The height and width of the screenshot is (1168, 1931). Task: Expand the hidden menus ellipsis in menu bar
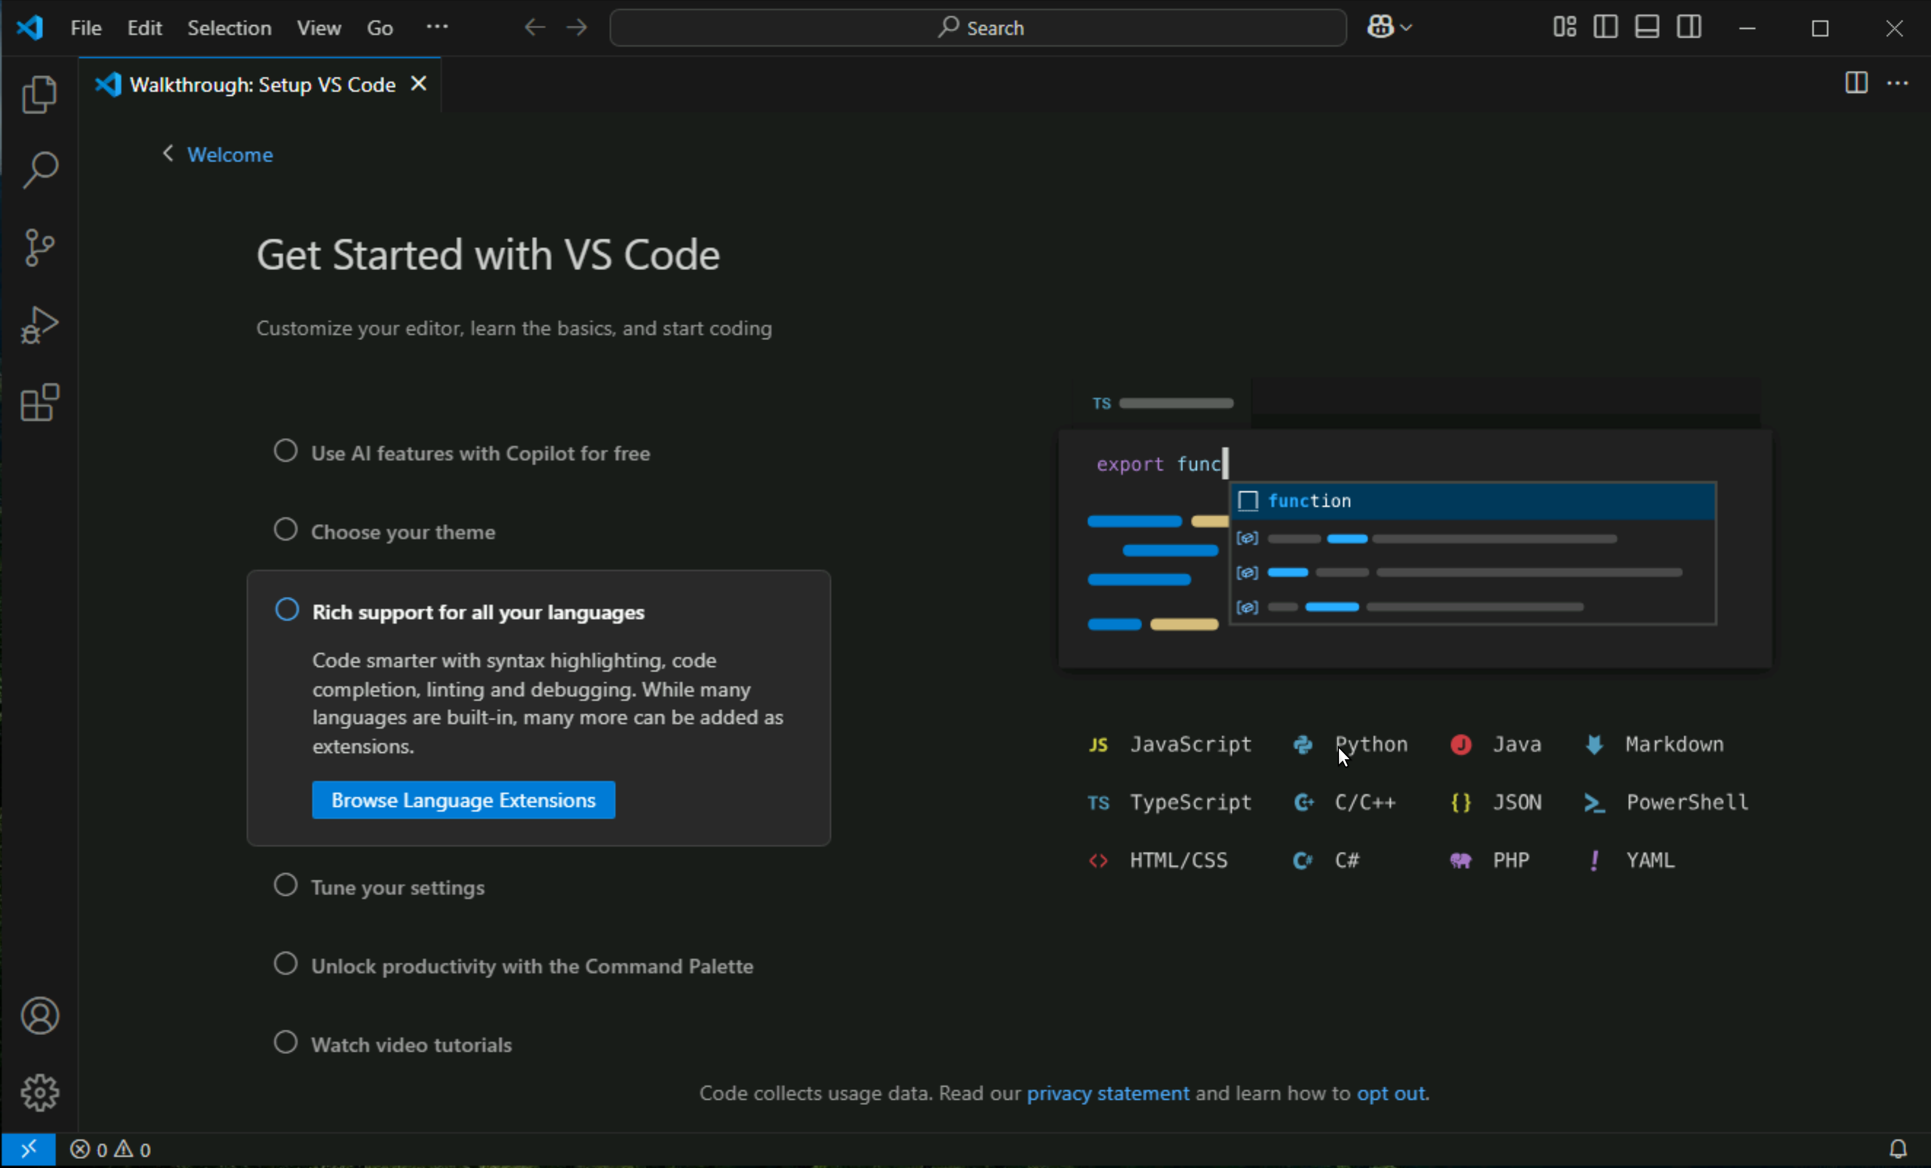coord(437,28)
